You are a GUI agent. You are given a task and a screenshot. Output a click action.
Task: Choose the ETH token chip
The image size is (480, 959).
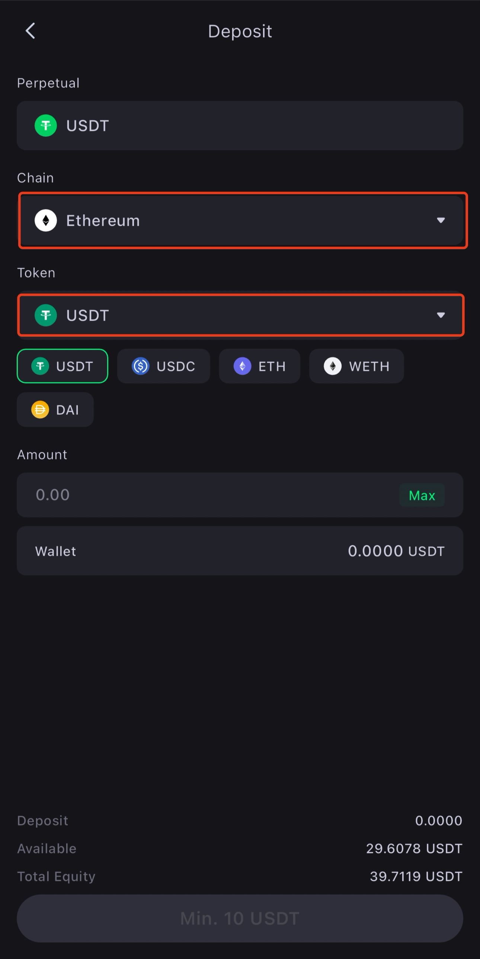tap(260, 366)
